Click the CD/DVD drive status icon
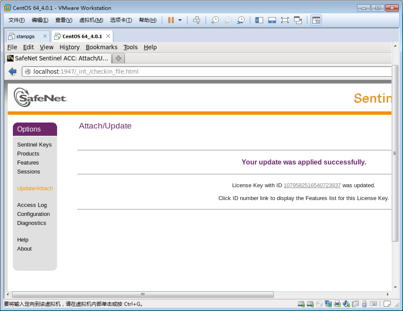403x311 pixels. point(319,304)
